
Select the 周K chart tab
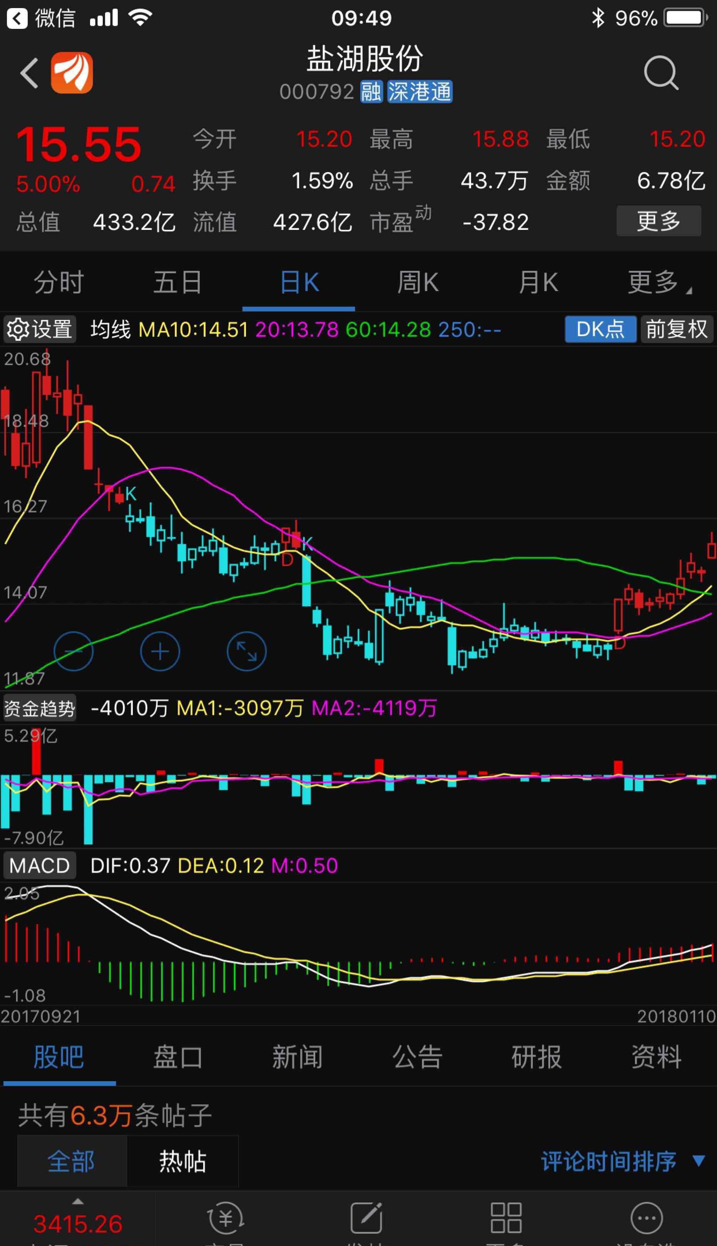418,282
